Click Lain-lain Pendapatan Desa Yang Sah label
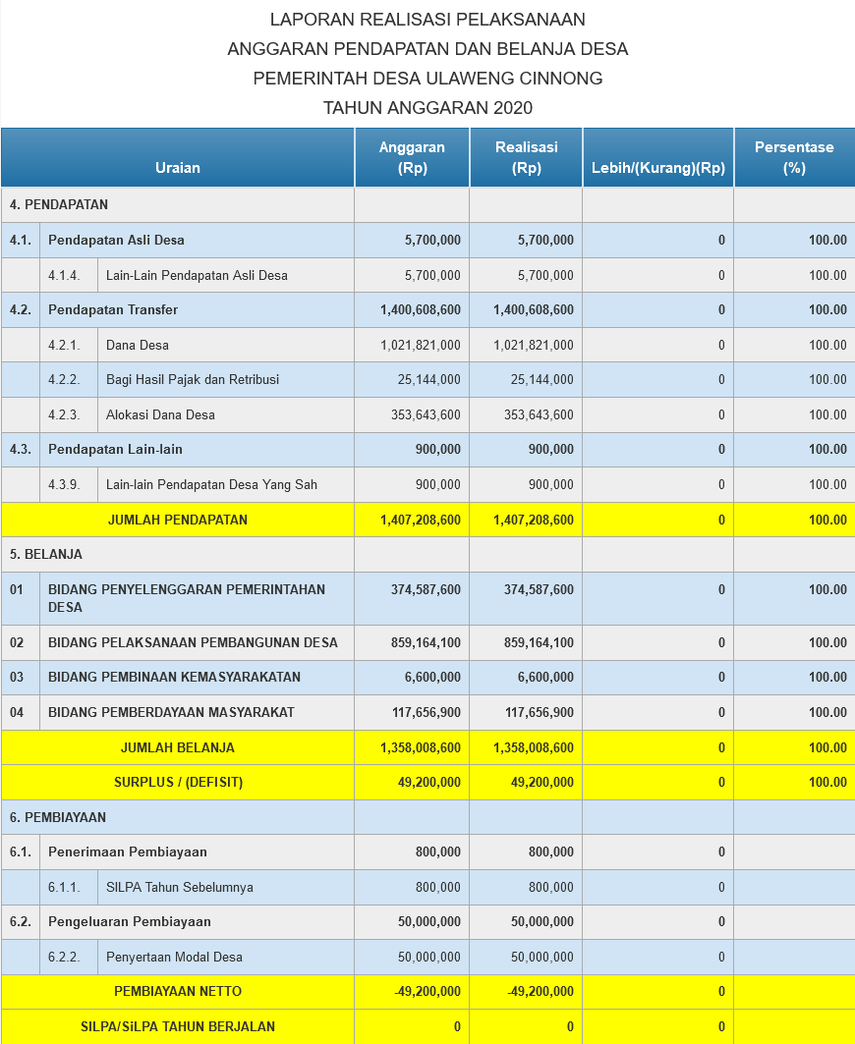 pos(211,485)
